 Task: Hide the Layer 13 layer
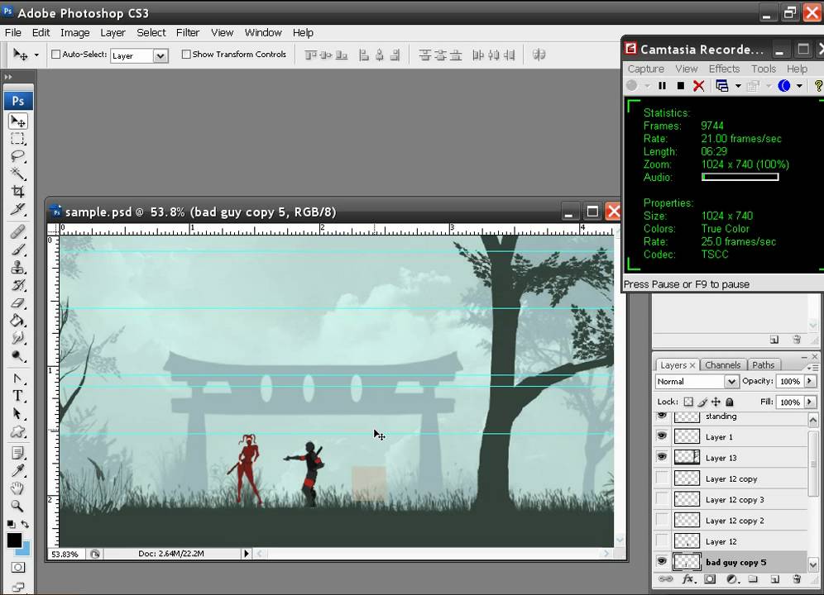tap(662, 457)
